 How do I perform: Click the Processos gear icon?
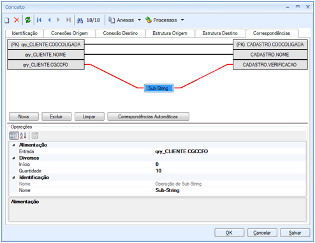(x=149, y=20)
